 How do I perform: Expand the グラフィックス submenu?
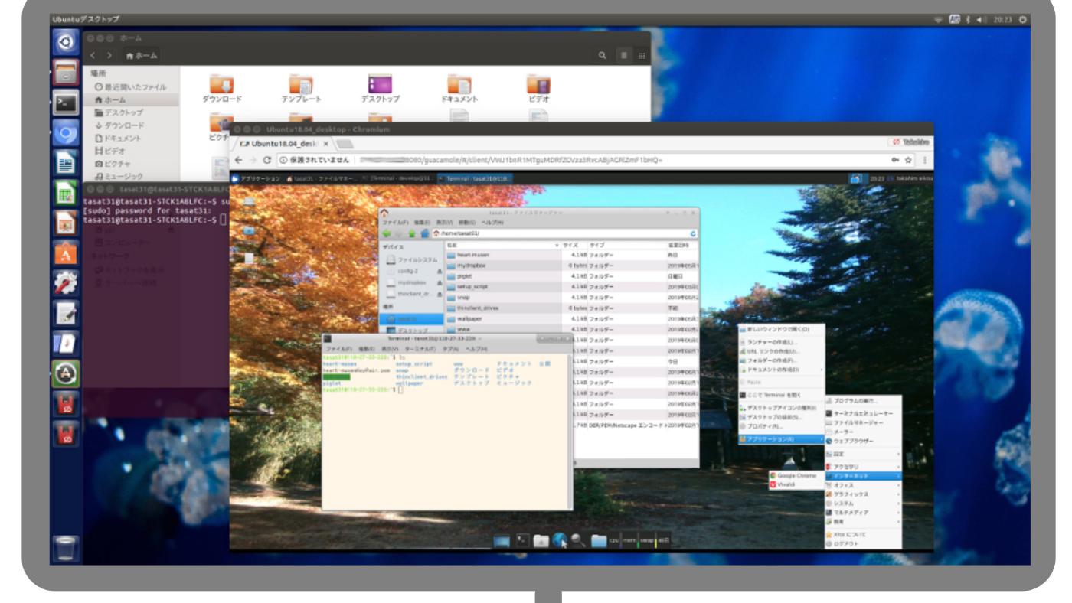coord(863,494)
